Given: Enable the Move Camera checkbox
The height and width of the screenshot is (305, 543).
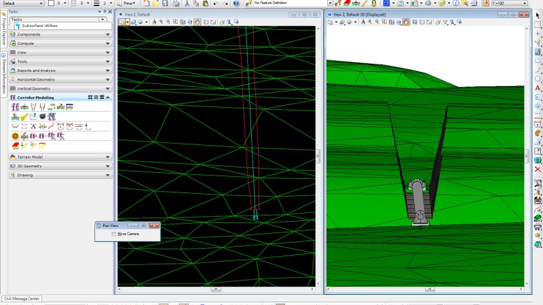Looking at the screenshot, I should [114, 234].
